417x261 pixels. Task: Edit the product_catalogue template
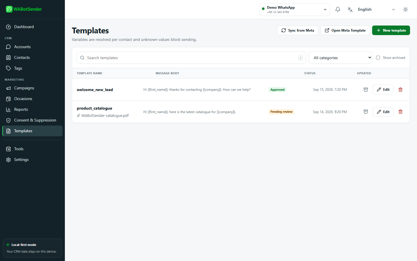pos(383,112)
